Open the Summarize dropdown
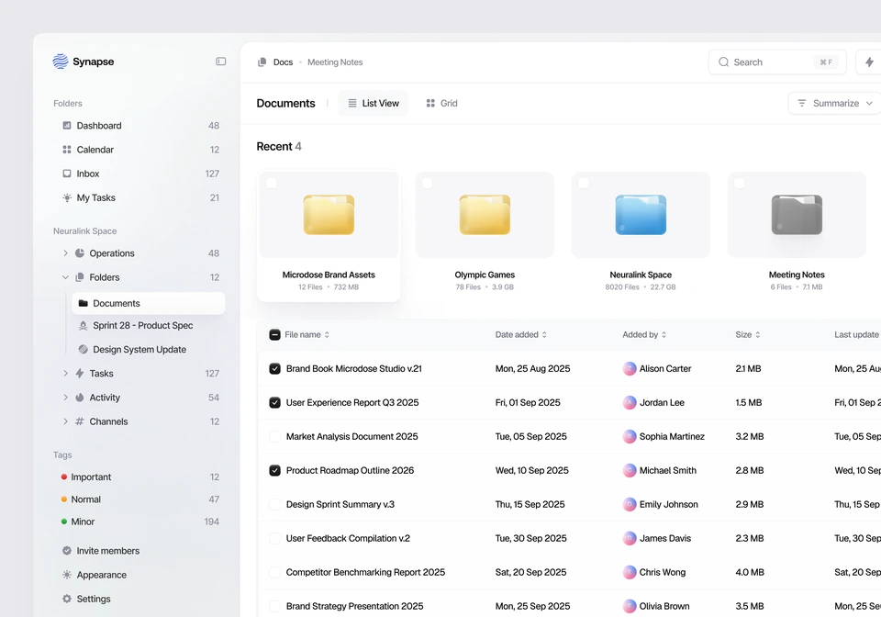The image size is (881, 617). 835,103
